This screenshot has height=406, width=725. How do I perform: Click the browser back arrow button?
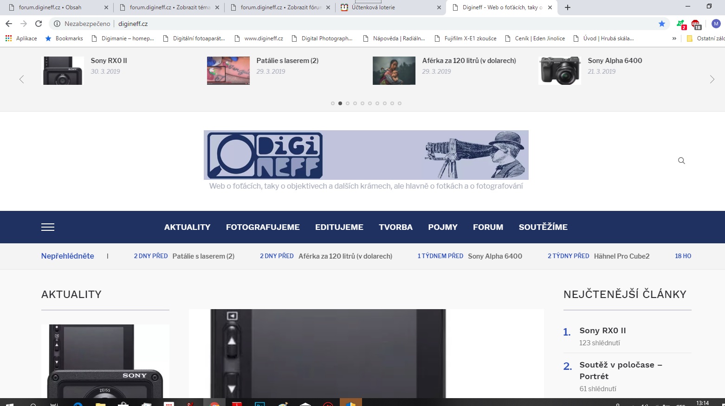9,24
